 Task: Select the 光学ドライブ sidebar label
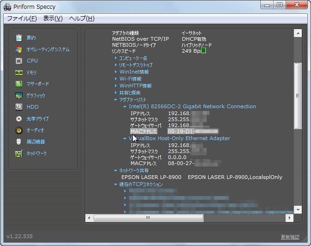(x=37, y=119)
